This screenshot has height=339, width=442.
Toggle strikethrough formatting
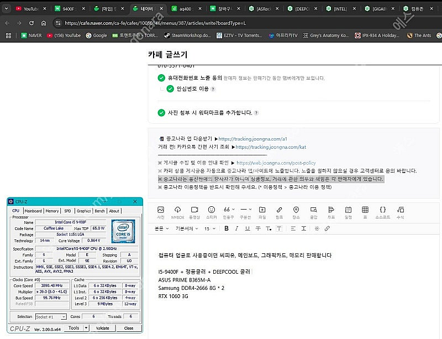(258, 228)
